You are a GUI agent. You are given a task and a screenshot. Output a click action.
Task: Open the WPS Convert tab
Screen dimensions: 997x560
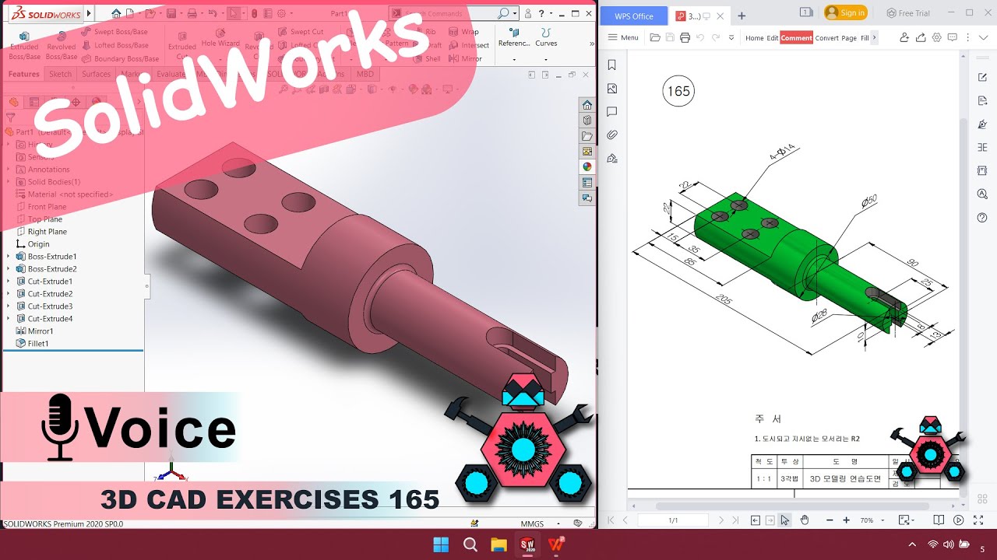tap(826, 37)
